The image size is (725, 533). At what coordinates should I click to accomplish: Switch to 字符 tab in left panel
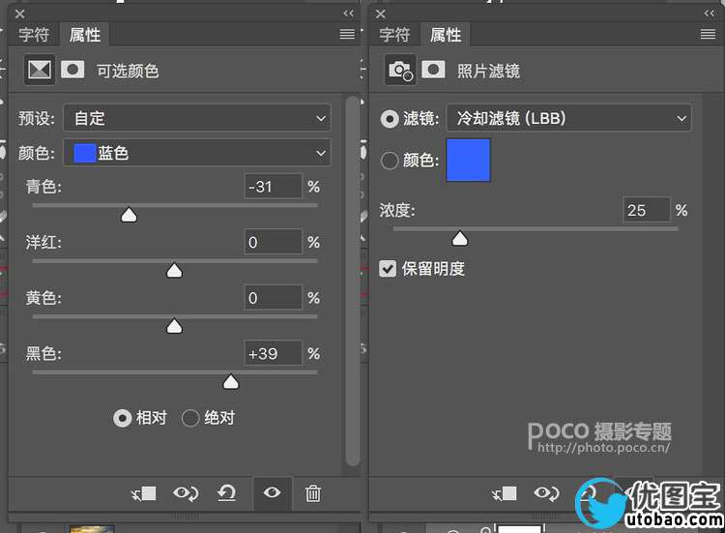click(34, 35)
